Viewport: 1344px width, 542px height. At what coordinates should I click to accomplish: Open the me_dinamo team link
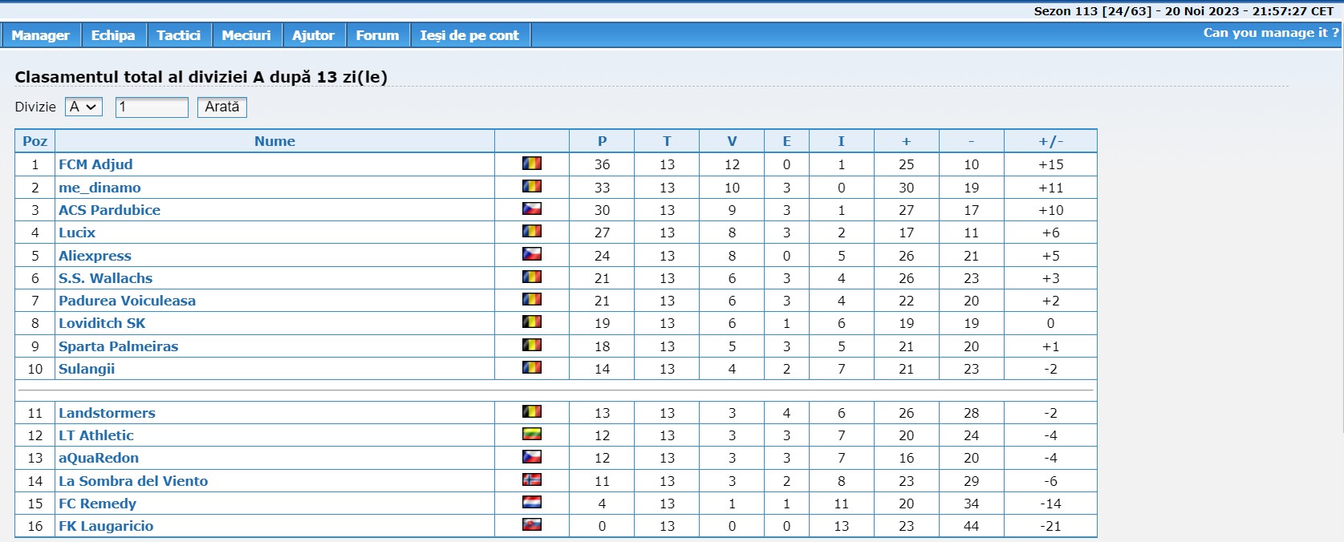pos(99,188)
